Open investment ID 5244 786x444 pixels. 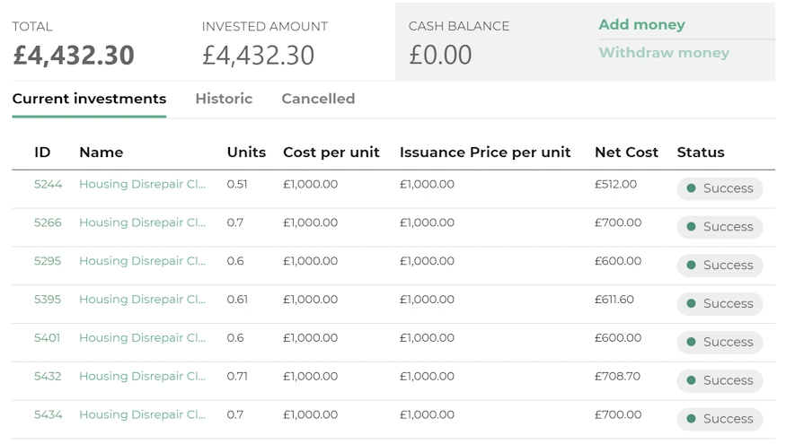(x=48, y=185)
